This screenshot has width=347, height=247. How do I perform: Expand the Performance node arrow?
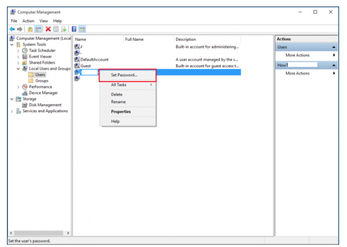[x=18, y=87]
